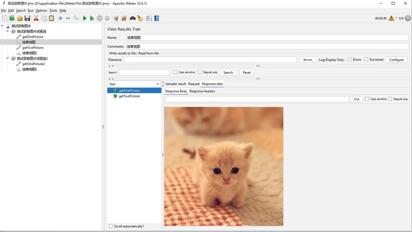Screen dimensions: 412x232
Task: Click the Cut scissors icon
Action: pos(36,18)
